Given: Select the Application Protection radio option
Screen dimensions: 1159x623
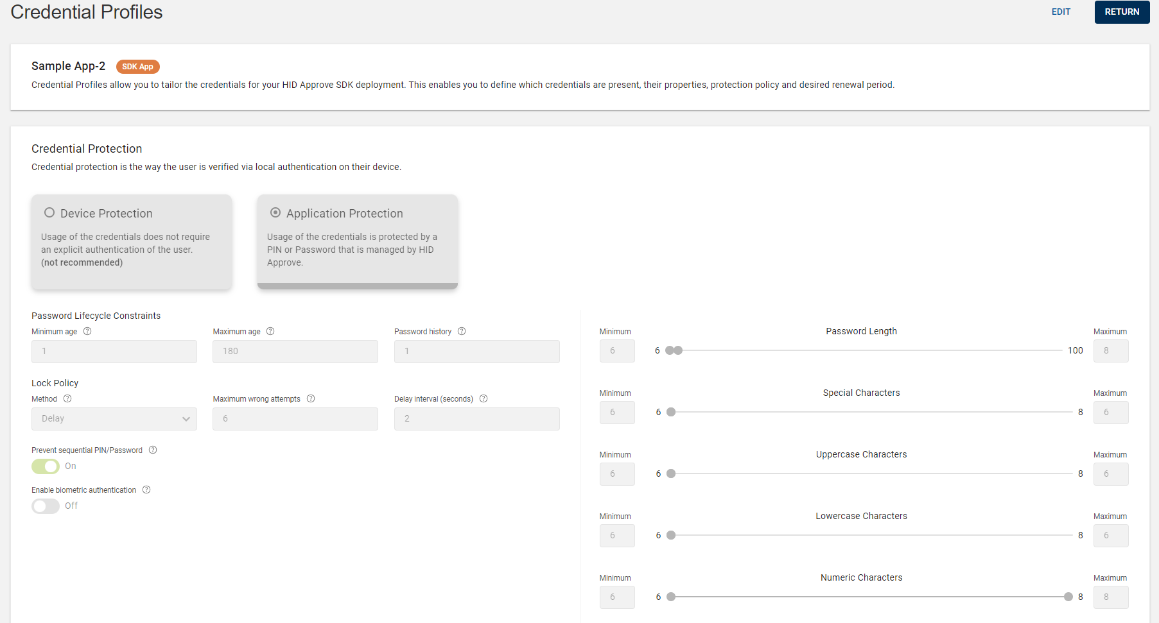Looking at the screenshot, I should click(x=275, y=213).
